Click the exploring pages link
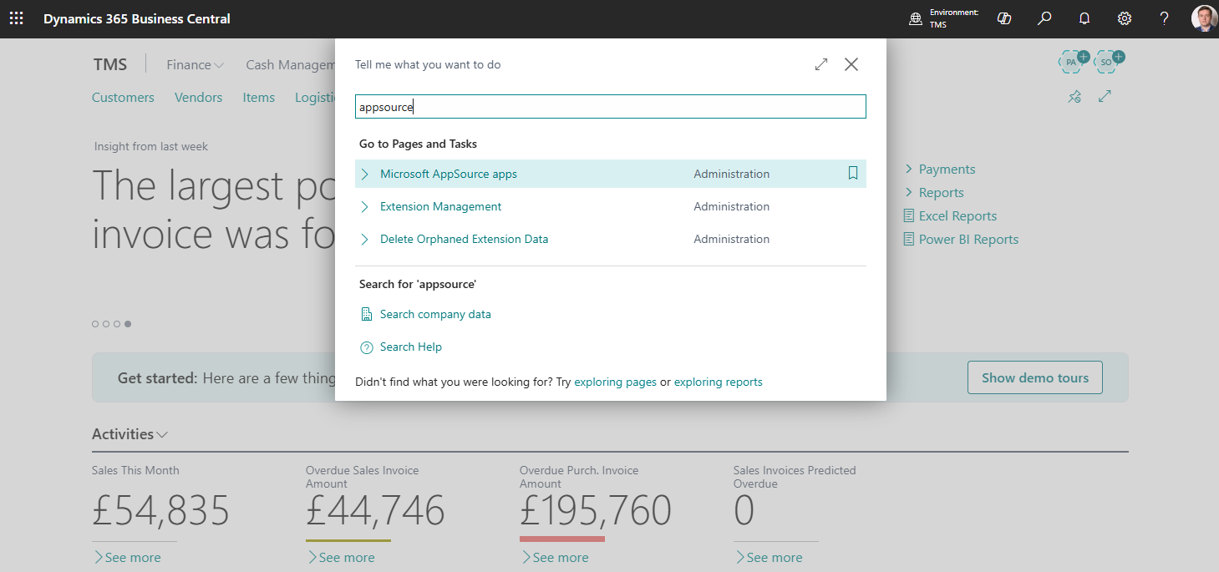This screenshot has width=1219, height=572. tap(615, 382)
